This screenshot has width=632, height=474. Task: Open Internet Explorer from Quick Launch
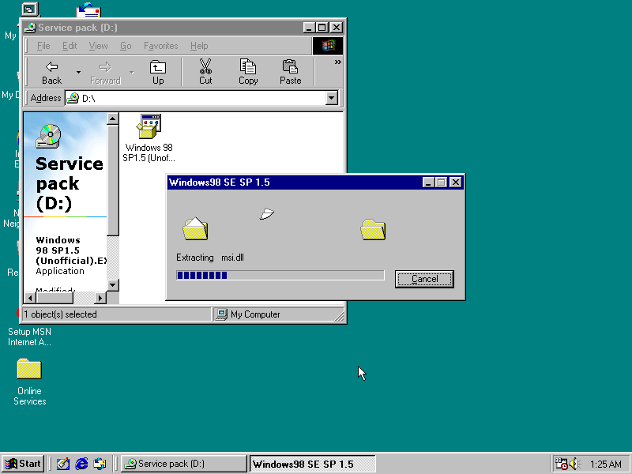pos(82,464)
